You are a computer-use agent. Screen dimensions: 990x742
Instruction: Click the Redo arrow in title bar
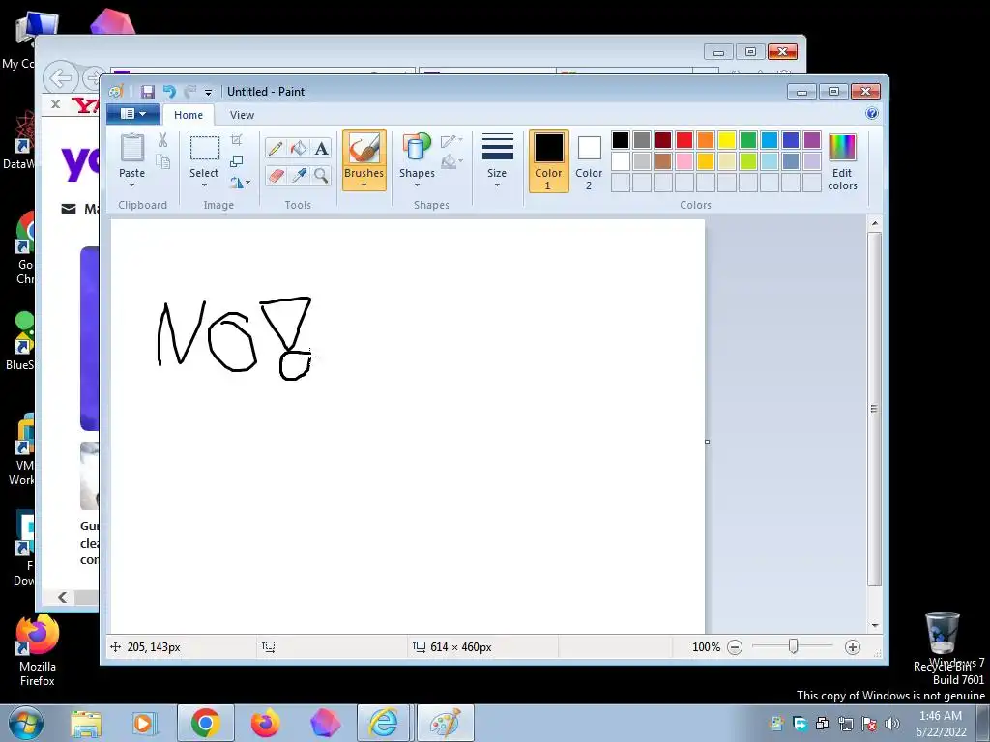pyautogui.click(x=189, y=92)
